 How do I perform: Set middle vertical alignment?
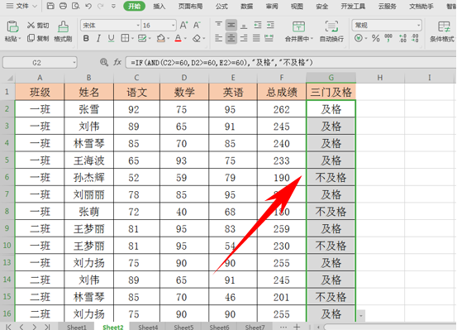[x=231, y=26]
